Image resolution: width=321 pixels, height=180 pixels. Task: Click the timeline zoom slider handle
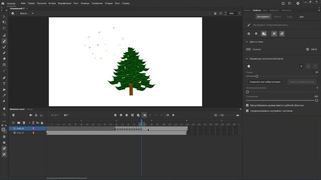(x=222, y=115)
